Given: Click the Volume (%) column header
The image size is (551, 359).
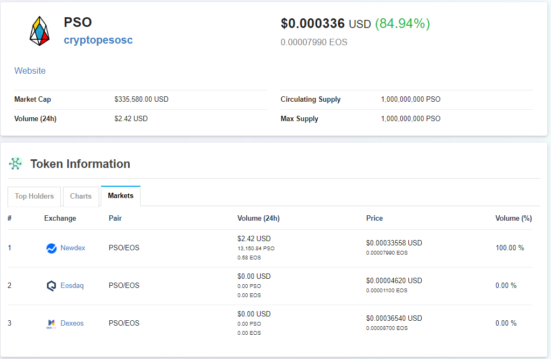Looking at the screenshot, I should (x=513, y=218).
